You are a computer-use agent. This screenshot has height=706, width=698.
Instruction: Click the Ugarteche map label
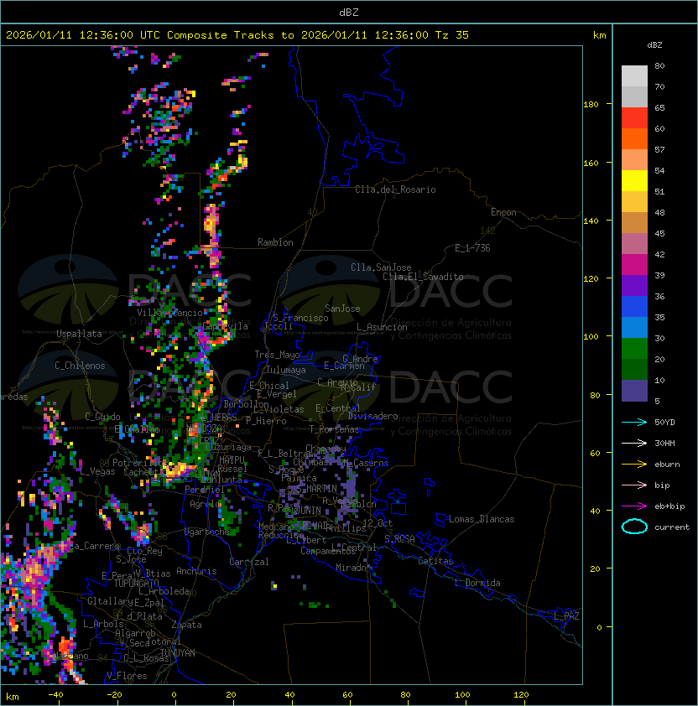[x=207, y=532]
